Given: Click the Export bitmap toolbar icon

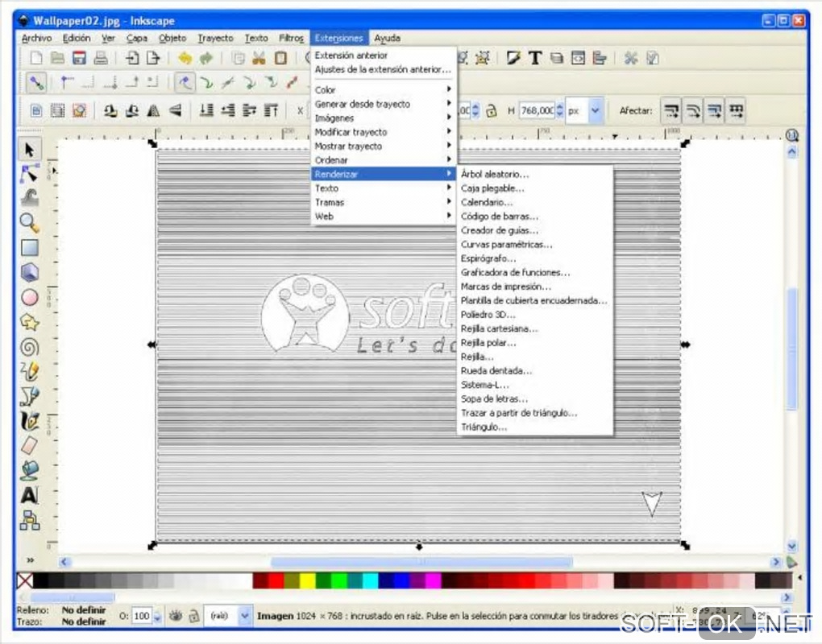Looking at the screenshot, I should 153,58.
